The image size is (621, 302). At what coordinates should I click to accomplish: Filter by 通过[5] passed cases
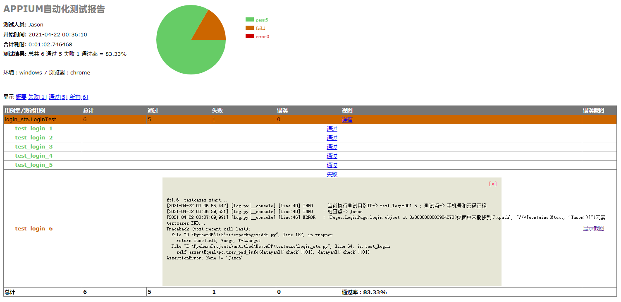pyautogui.click(x=58, y=97)
